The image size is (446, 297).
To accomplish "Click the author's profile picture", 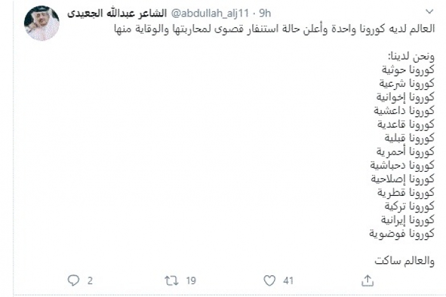I will [41, 23].
